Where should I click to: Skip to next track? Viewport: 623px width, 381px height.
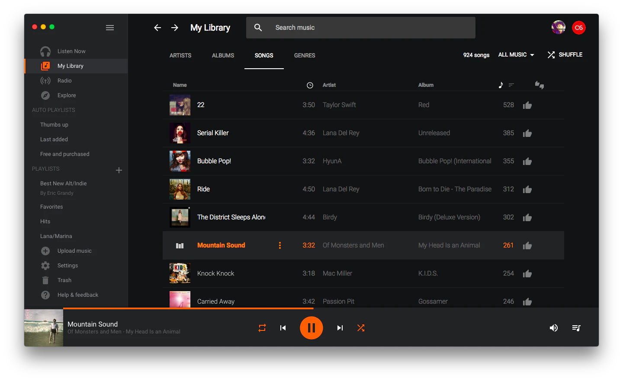tap(340, 328)
